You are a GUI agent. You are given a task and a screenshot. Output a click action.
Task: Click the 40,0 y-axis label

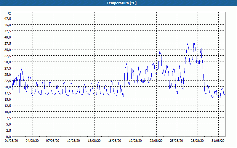click(x=8, y=37)
